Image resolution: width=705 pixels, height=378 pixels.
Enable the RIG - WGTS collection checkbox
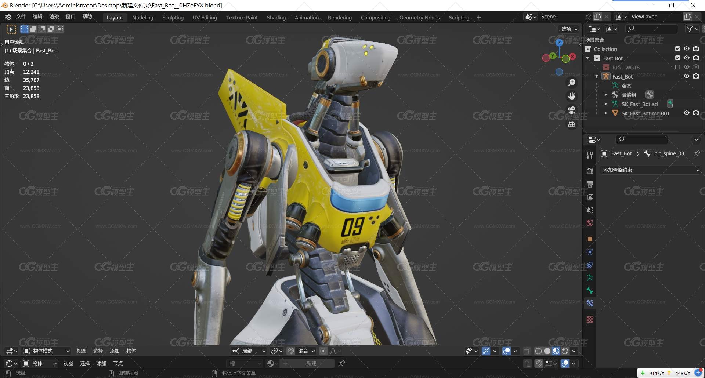pos(677,67)
